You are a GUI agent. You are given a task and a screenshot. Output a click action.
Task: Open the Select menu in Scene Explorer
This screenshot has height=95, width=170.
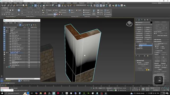[6, 23]
